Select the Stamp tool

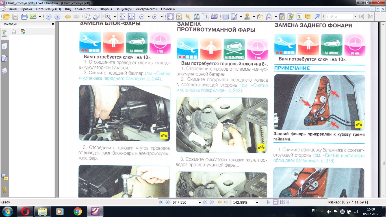click(x=247, y=17)
